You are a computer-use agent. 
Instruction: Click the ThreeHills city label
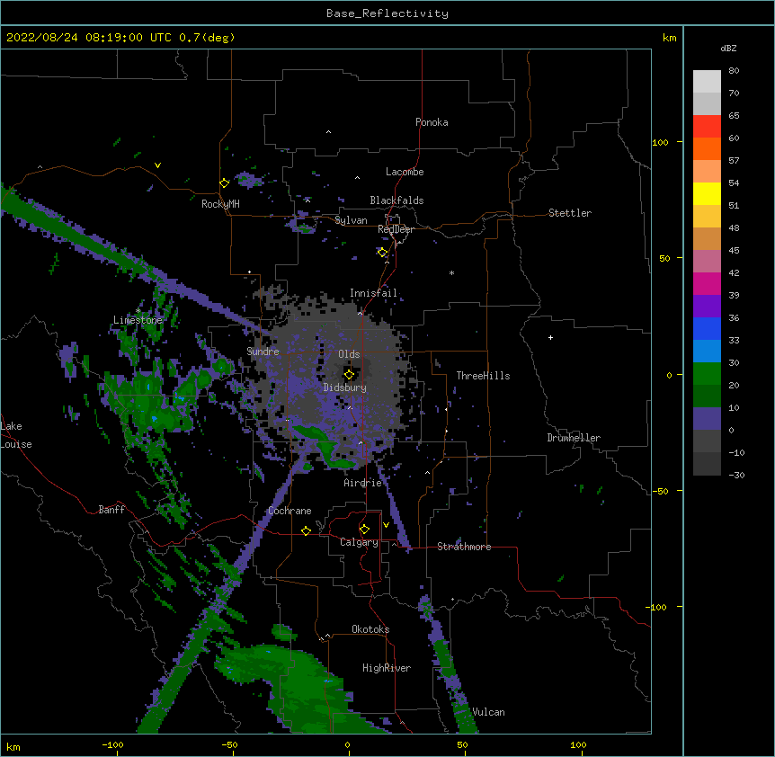pyautogui.click(x=483, y=376)
